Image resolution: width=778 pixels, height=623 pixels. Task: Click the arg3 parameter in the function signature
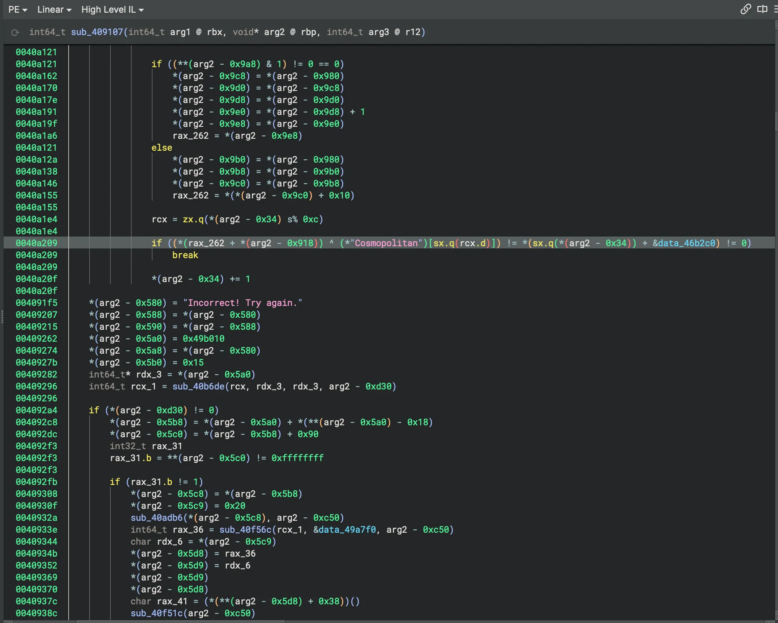[379, 32]
